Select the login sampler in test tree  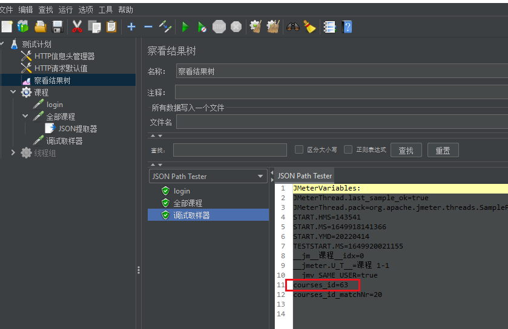[x=54, y=105]
